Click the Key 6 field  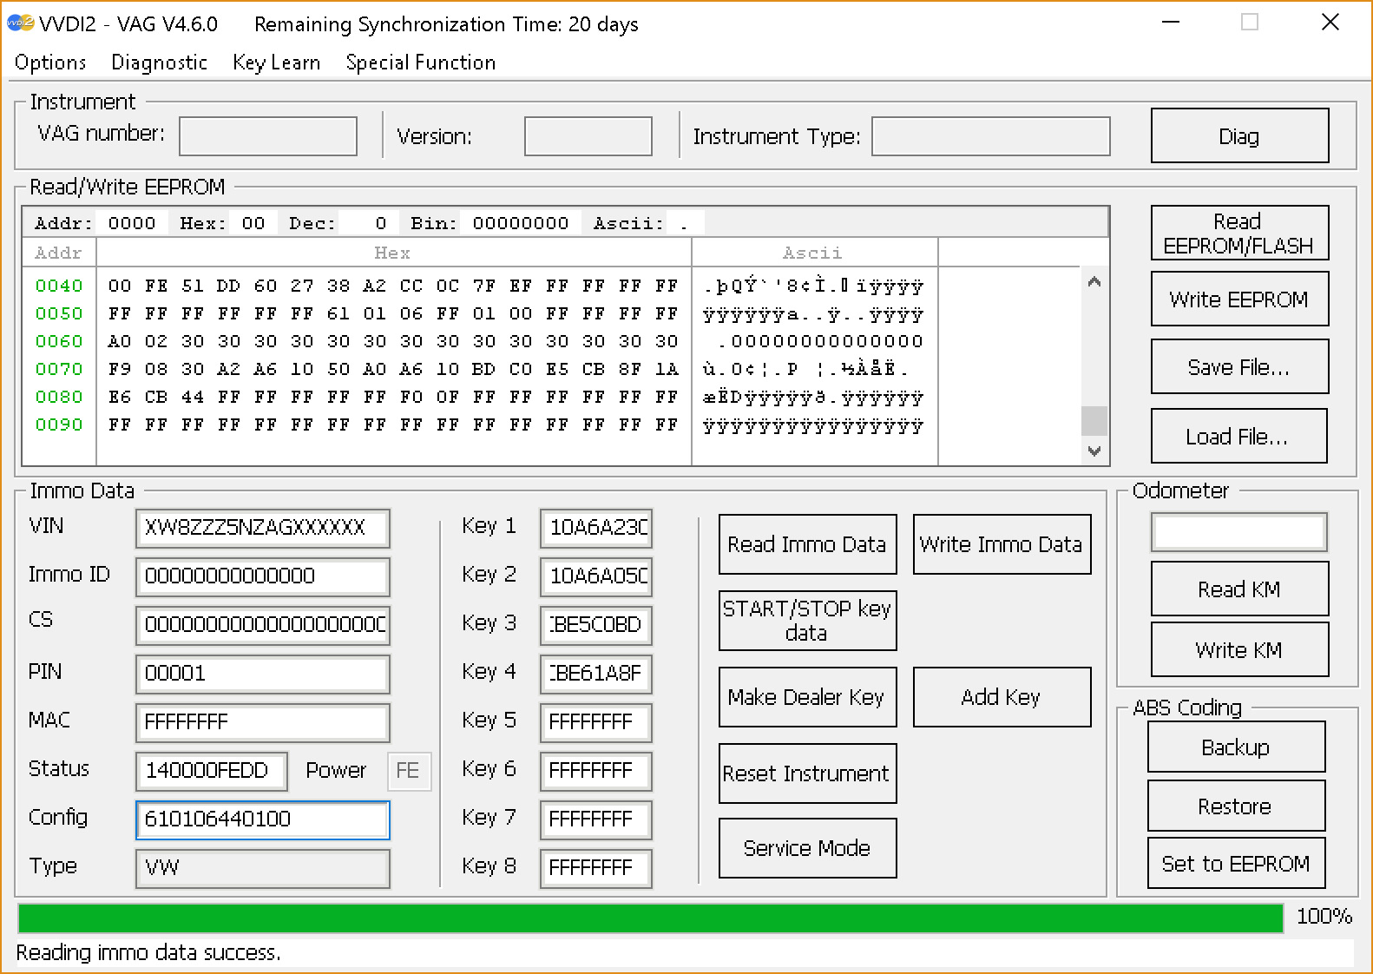pos(596,771)
